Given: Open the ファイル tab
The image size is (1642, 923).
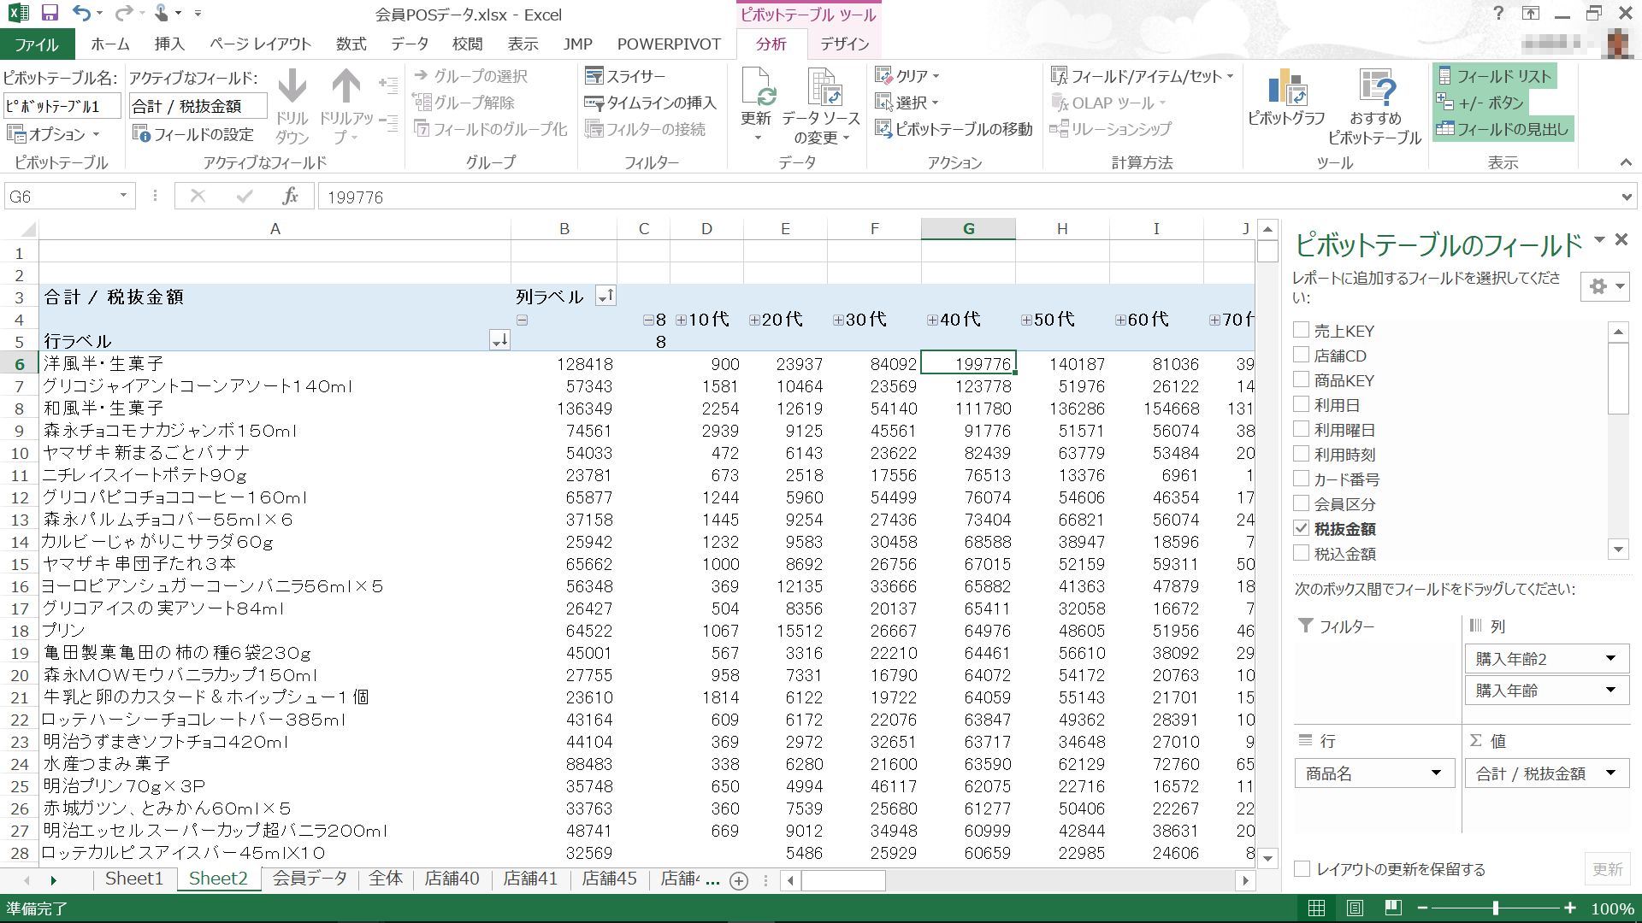Looking at the screenshot, I should tap(37, 44).
